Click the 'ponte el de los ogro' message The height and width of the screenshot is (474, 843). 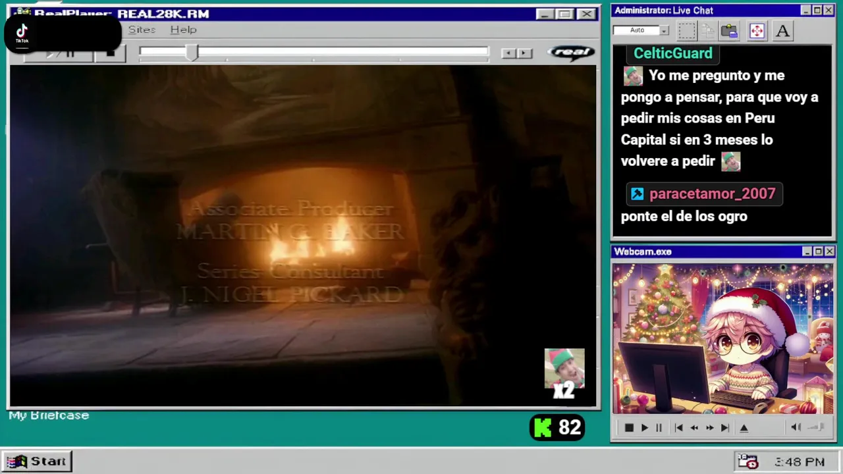[684, 217]
